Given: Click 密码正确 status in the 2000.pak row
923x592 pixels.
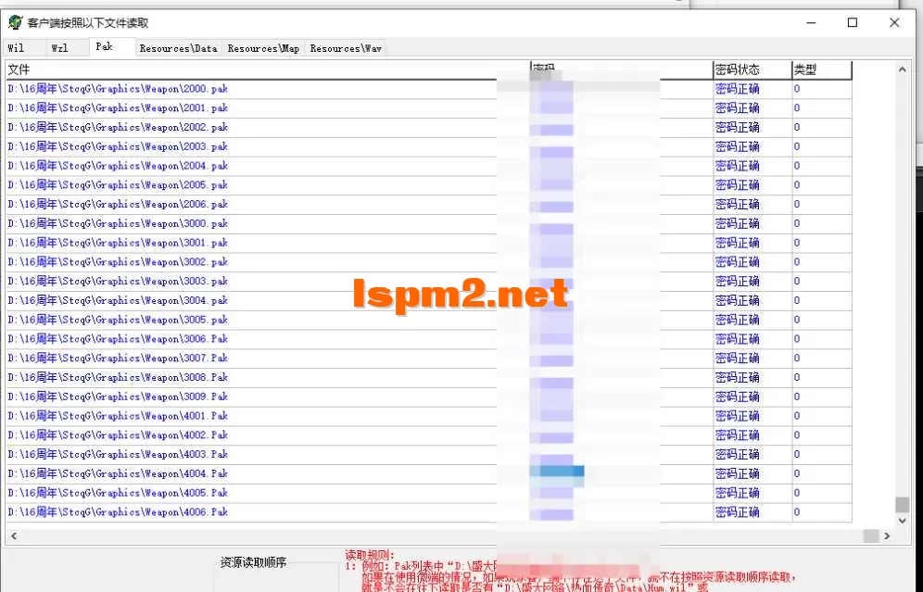Looking at the screenshot, I should (x=737, y=89).
